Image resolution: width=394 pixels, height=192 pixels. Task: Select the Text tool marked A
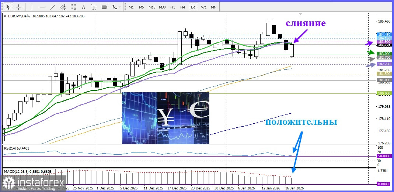(x=83, y=7)
